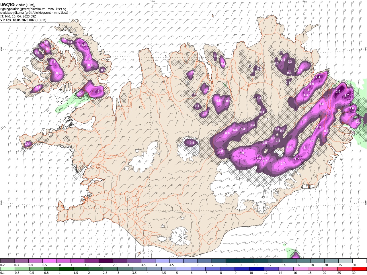Click the 15W longitude label at the top

click(x=304, y=1)
